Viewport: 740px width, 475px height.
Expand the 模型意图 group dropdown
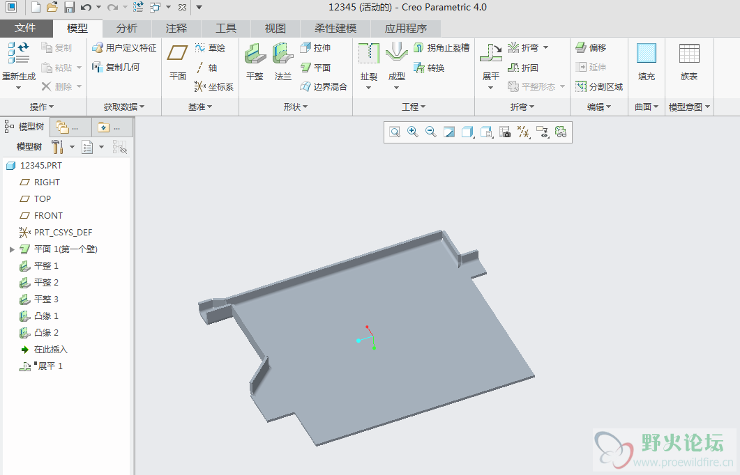coord(689,107)
